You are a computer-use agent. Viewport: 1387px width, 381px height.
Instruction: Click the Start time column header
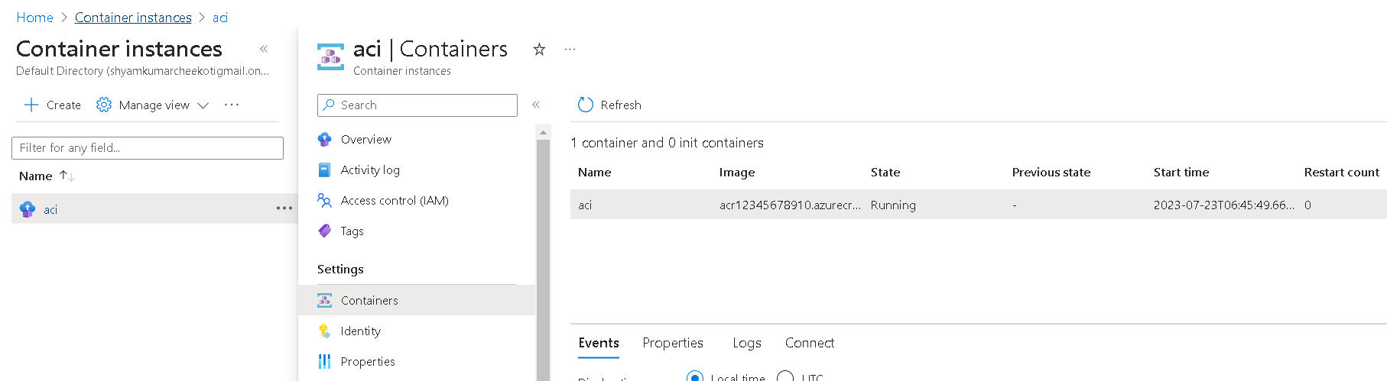pos(1181,173)
